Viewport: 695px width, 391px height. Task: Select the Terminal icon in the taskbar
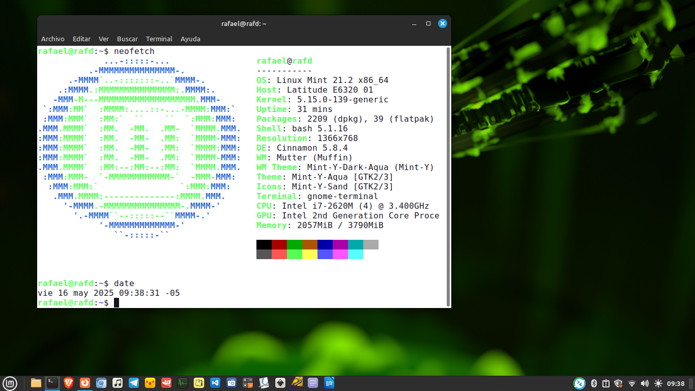click(52, 383)
